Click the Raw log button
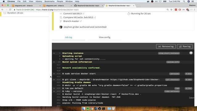Screen dimensions: 197x111 [x=185, y=47]
